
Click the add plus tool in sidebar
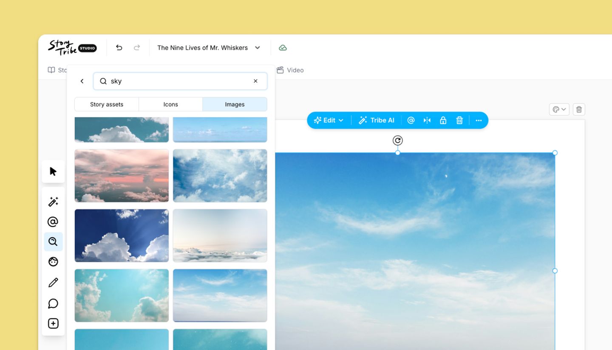tap(53, 324)
